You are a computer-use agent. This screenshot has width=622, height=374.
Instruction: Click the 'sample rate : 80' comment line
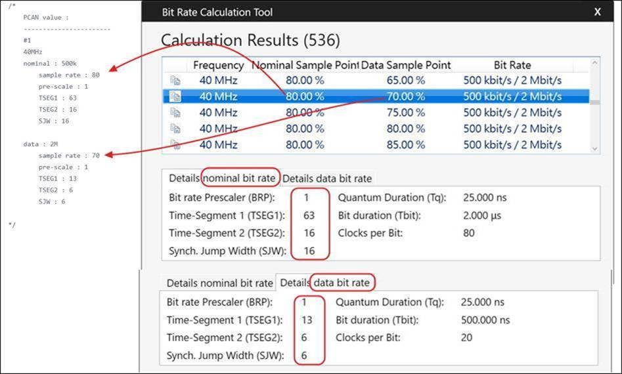[x=69, y=75]
